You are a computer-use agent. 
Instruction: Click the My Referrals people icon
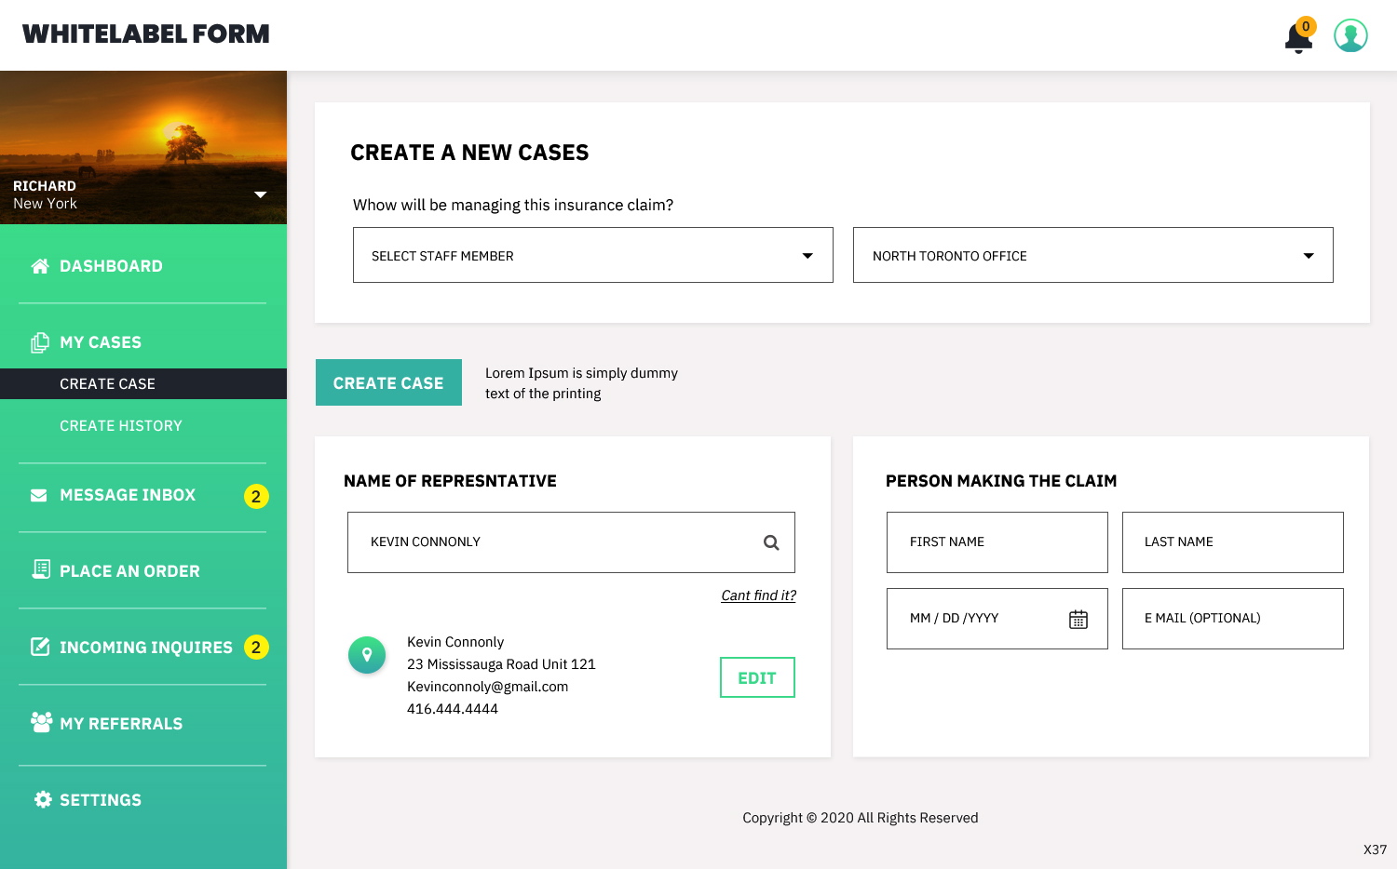tap(41, 723)
